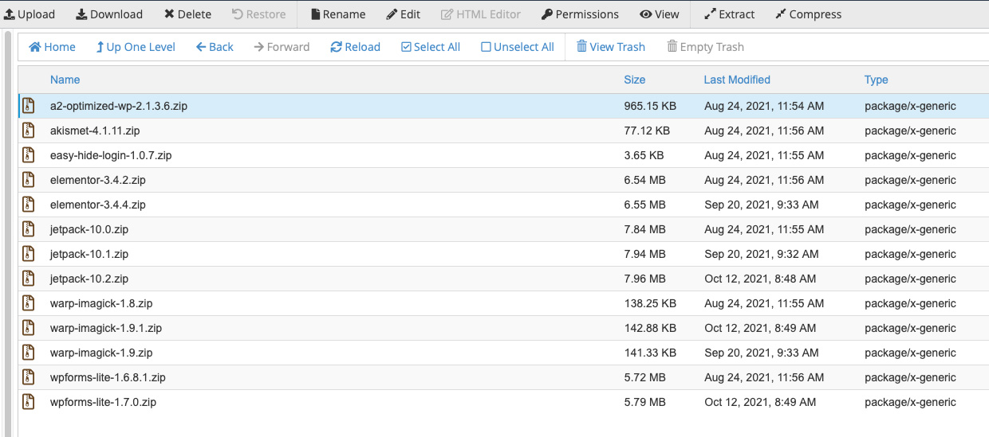This screenshot has width=989, height=437.
Task: Click the Reload file list button
Action: (x=355, y=47)
